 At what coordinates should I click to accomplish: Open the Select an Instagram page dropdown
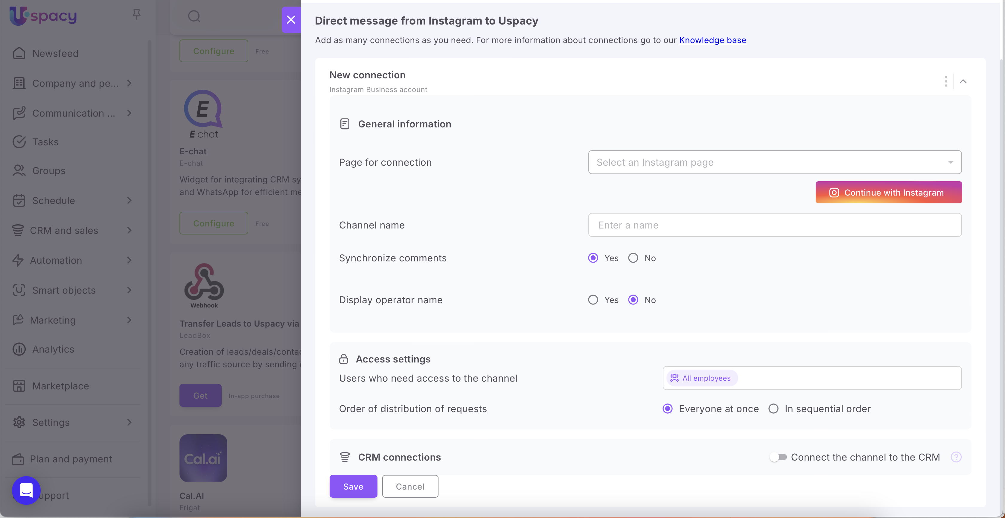(x=774, y=162)
